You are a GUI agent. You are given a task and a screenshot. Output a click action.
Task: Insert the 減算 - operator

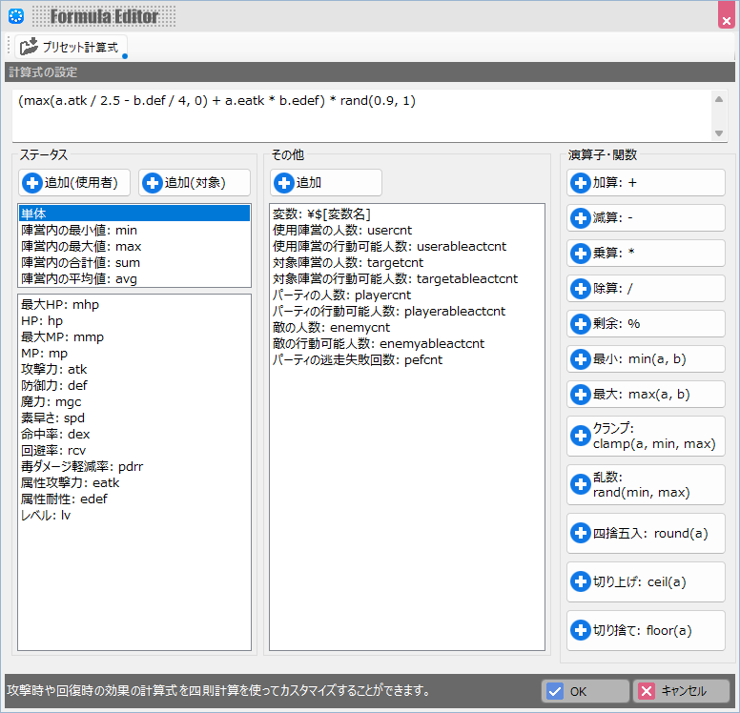tap(645, 217)
